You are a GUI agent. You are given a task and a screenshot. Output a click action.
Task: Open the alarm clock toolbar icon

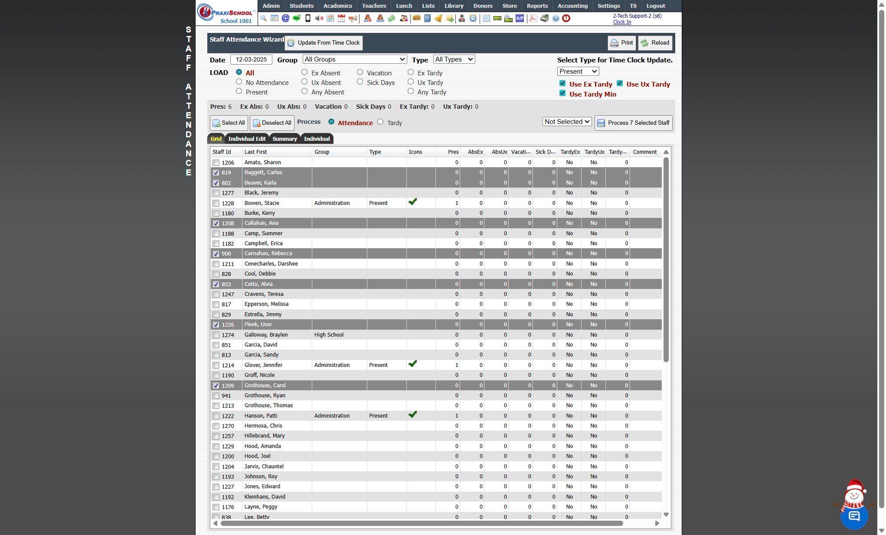[x=473, y=18]
